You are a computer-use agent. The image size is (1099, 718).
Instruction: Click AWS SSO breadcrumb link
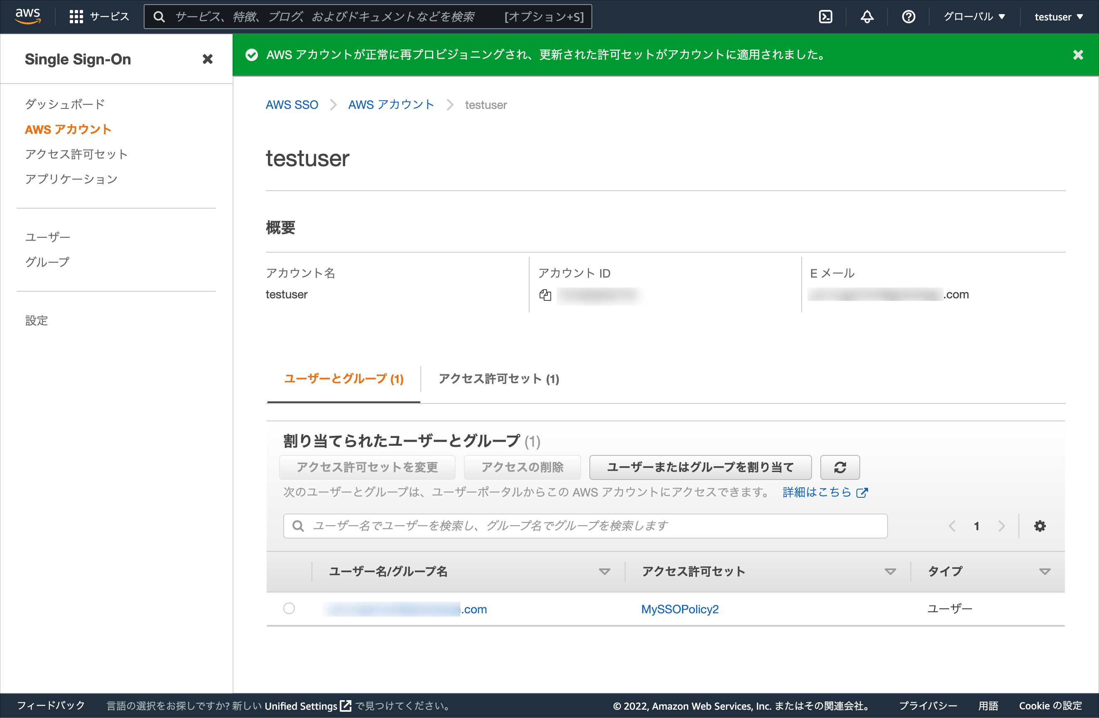[x=292, y=105]
